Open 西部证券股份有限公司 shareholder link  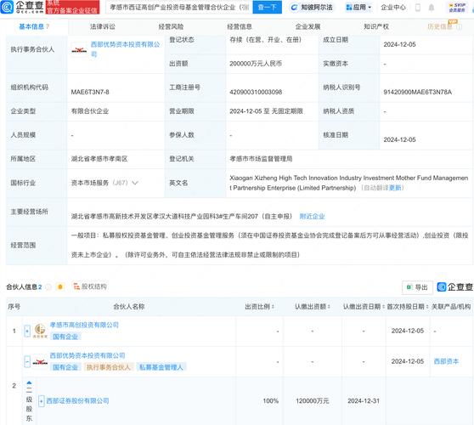[x=77, y=401]
